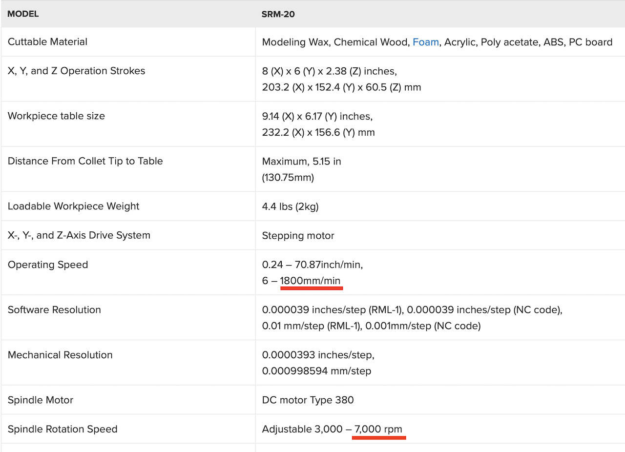This screenshot has width=625, height=452.
Task: Select the SRM-20 header text
Action: 278,14
